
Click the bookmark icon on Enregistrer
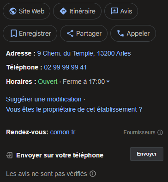click(x=14, y=33)
